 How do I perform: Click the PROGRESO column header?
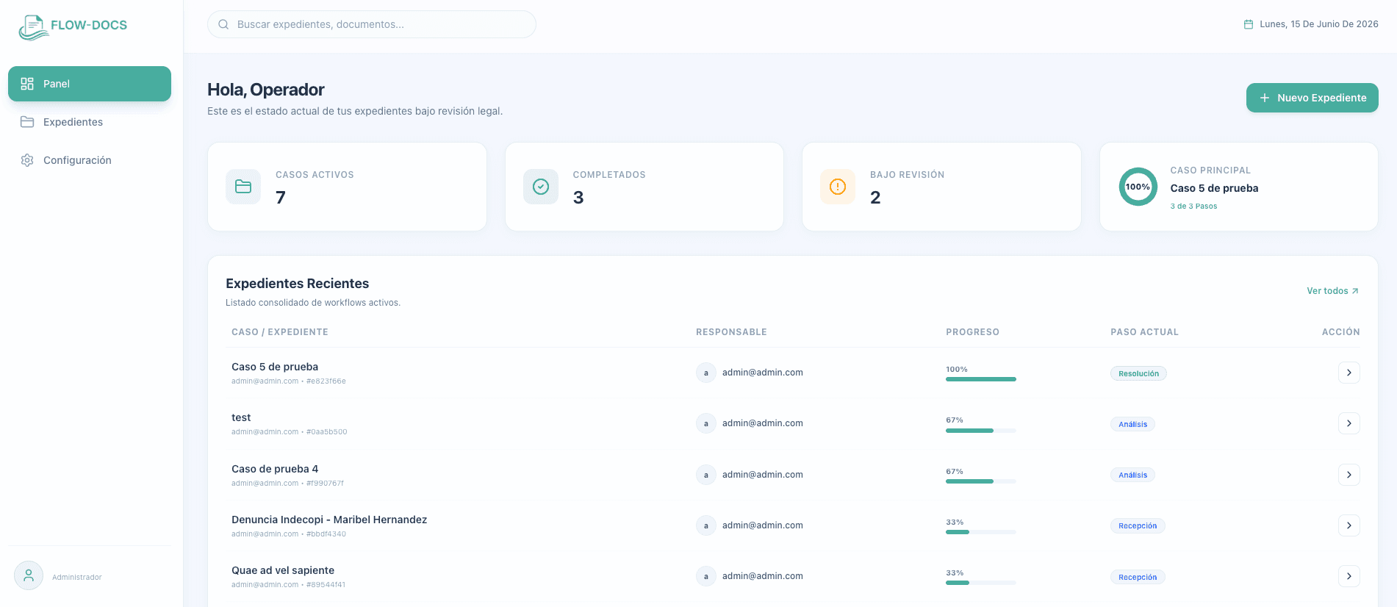(x=972, y=332)
